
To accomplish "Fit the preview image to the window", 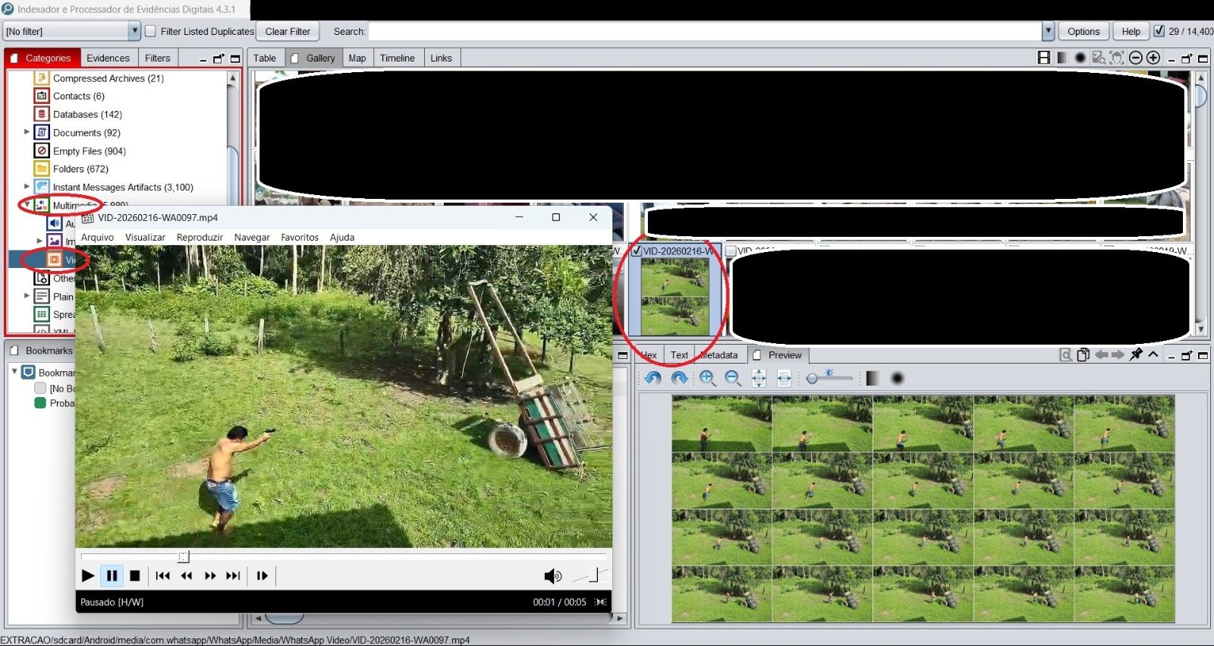I will click(759, 378).
